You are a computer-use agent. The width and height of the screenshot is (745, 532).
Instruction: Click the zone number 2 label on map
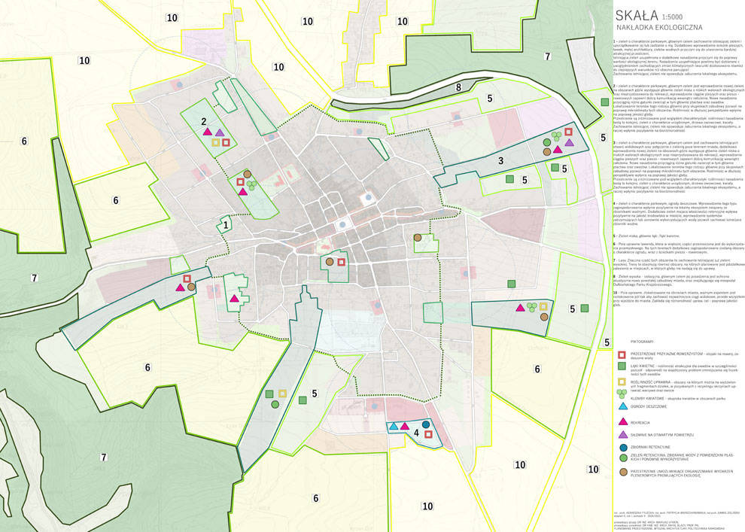pyautogui.click(x=203, y=120)
